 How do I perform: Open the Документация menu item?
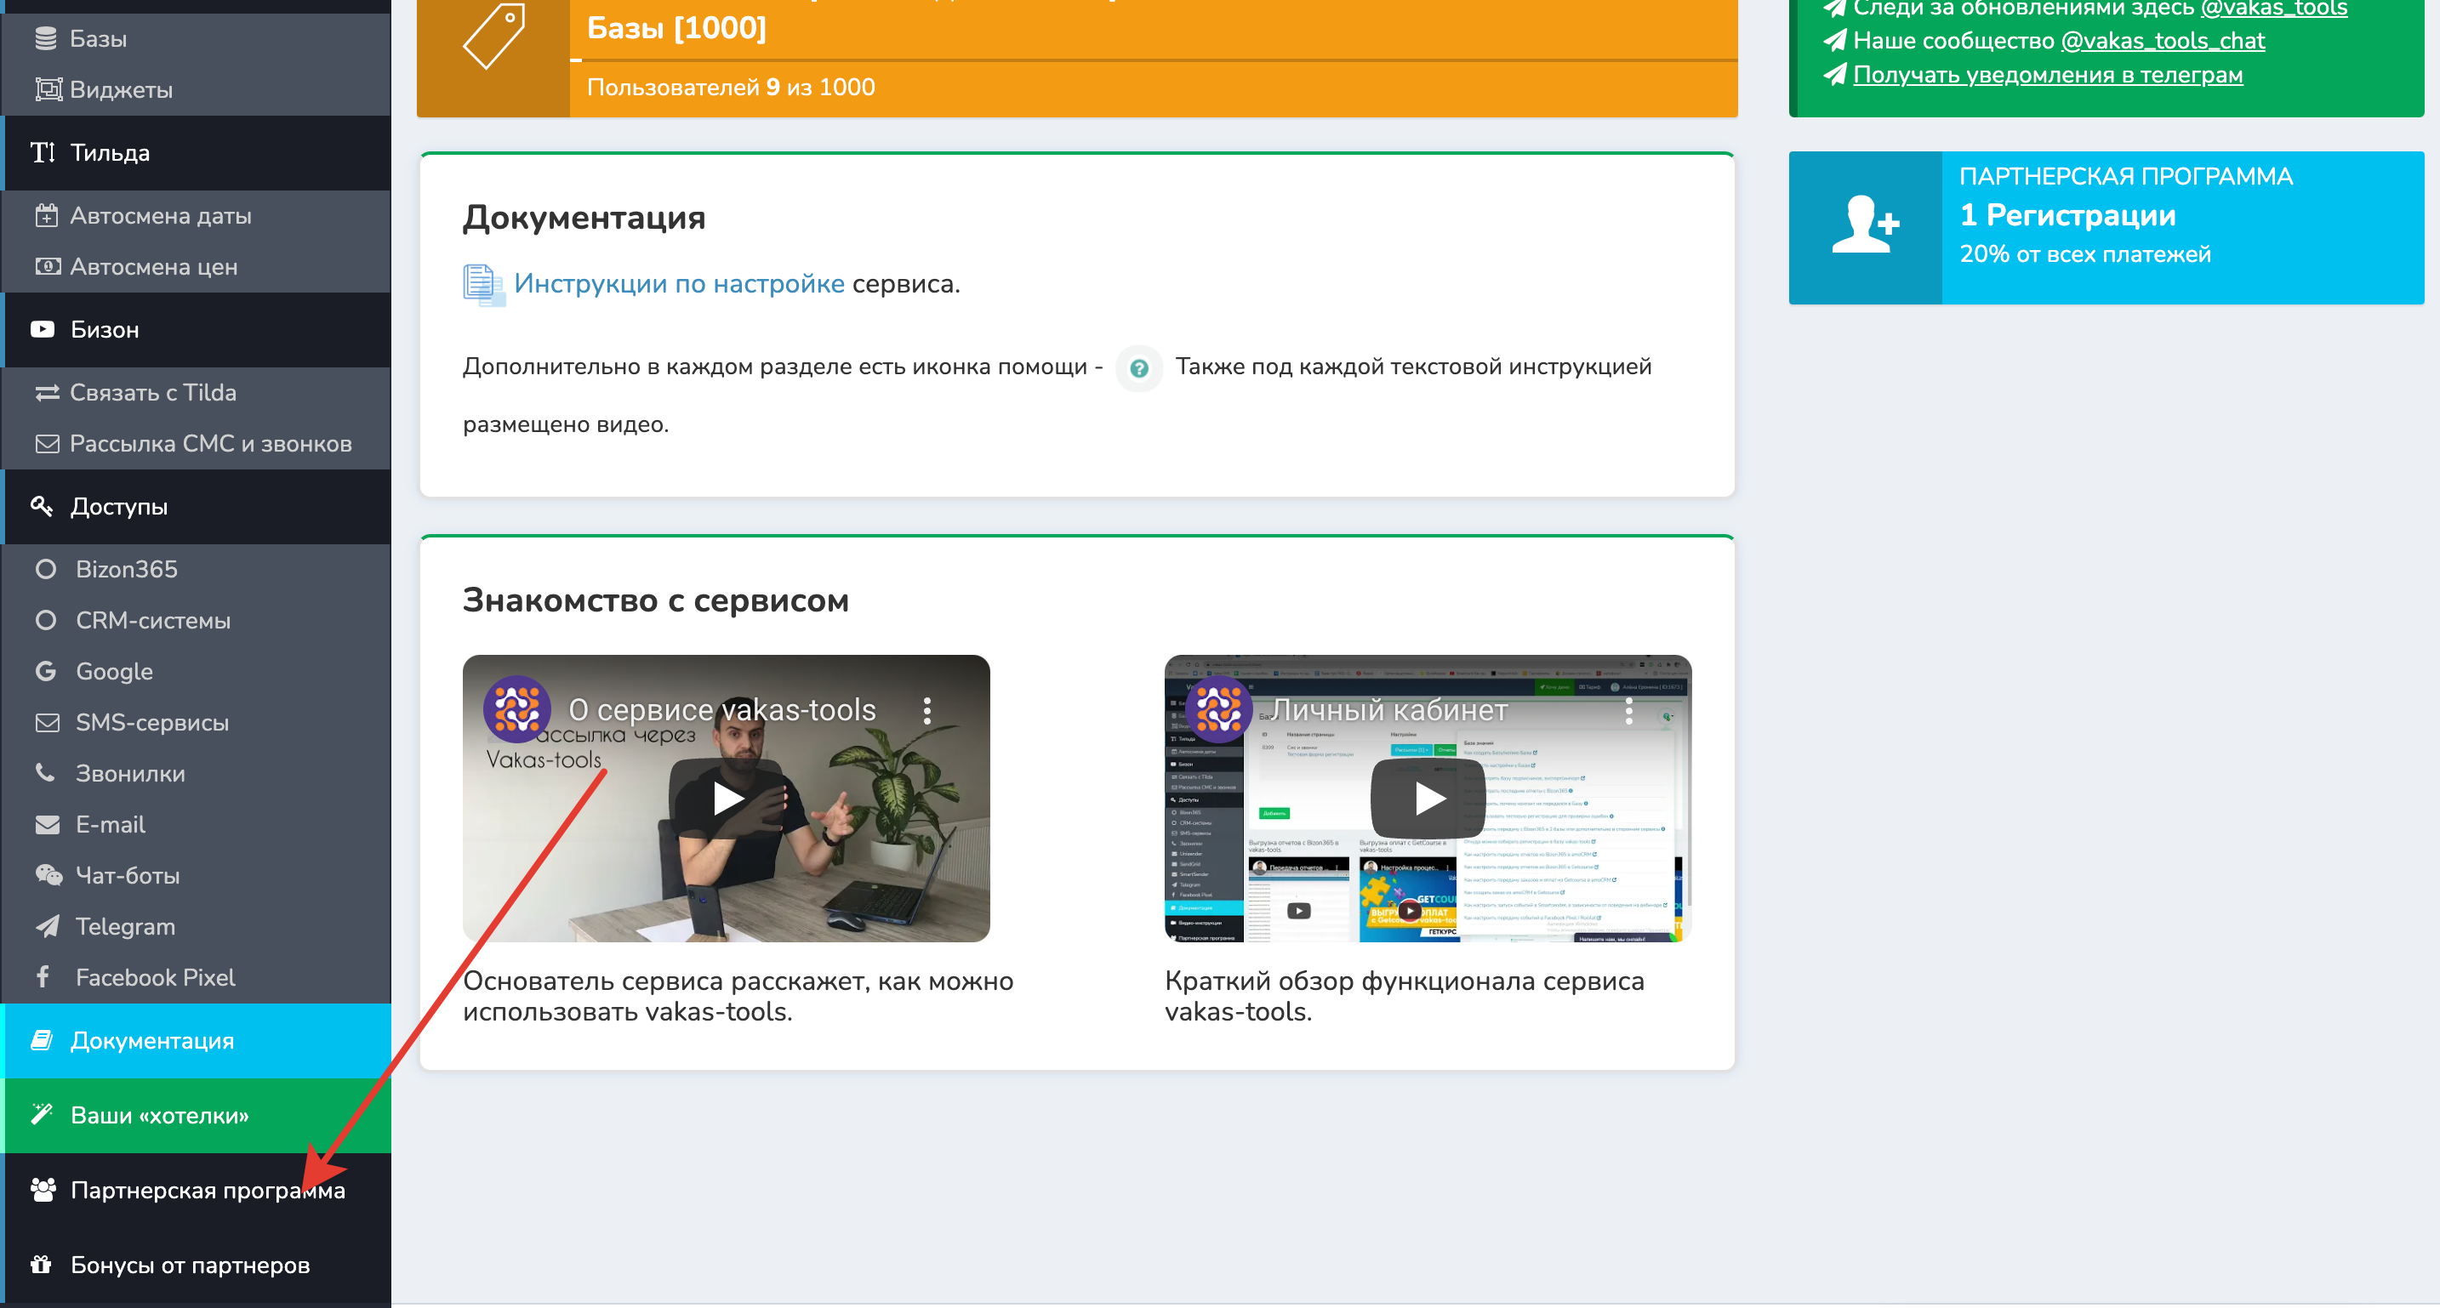[x=151, y=1040]
